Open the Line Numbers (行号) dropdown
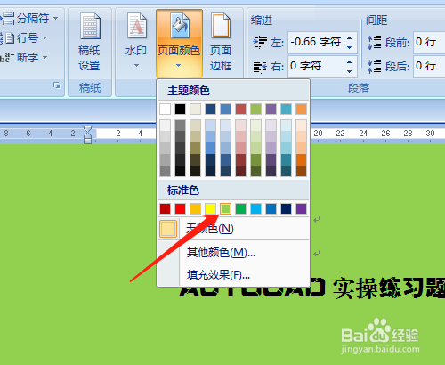The image size is (445, 365). coord(24,38)
